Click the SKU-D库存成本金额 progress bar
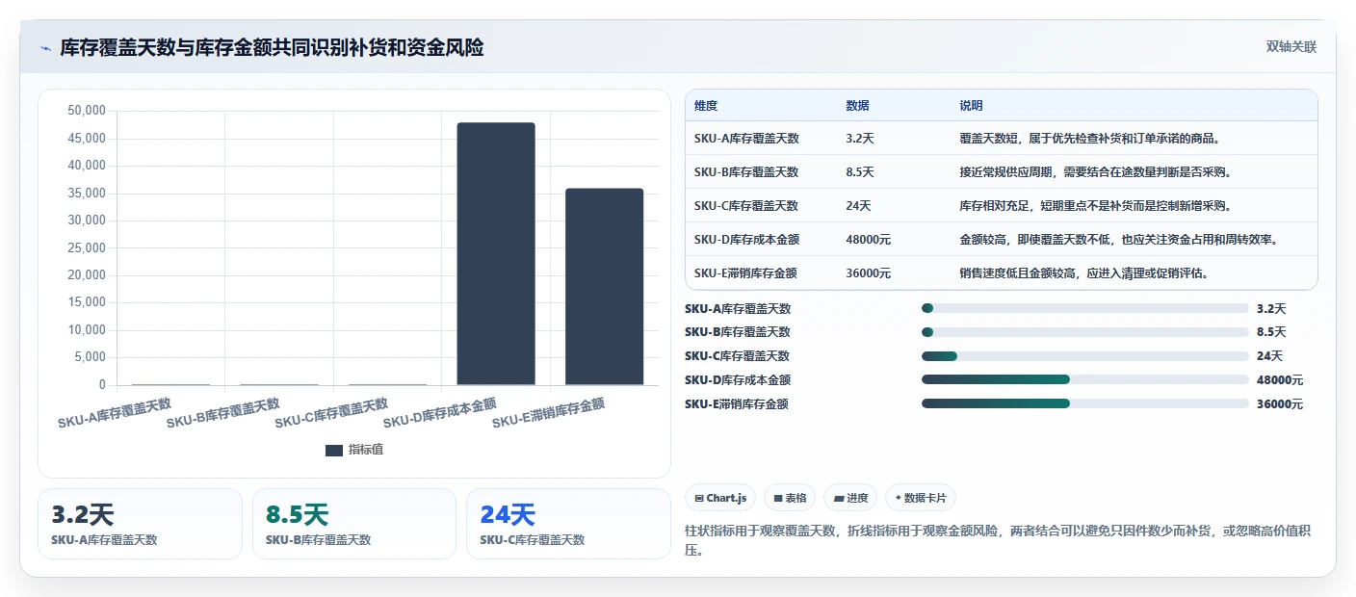1356x597 pixels. pos(1084,379)
